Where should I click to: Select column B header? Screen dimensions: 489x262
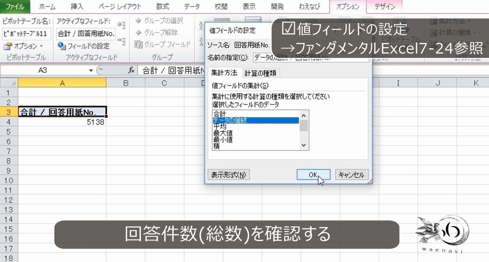click(126, 83)
